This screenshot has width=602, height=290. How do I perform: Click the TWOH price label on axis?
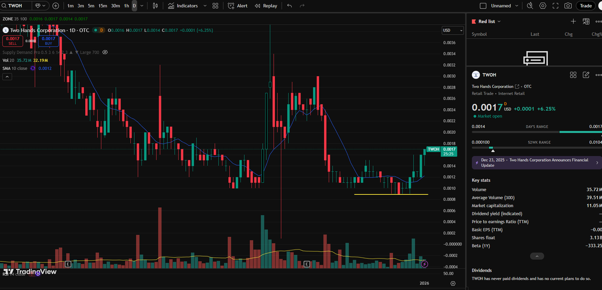click(x=433, y=149)
